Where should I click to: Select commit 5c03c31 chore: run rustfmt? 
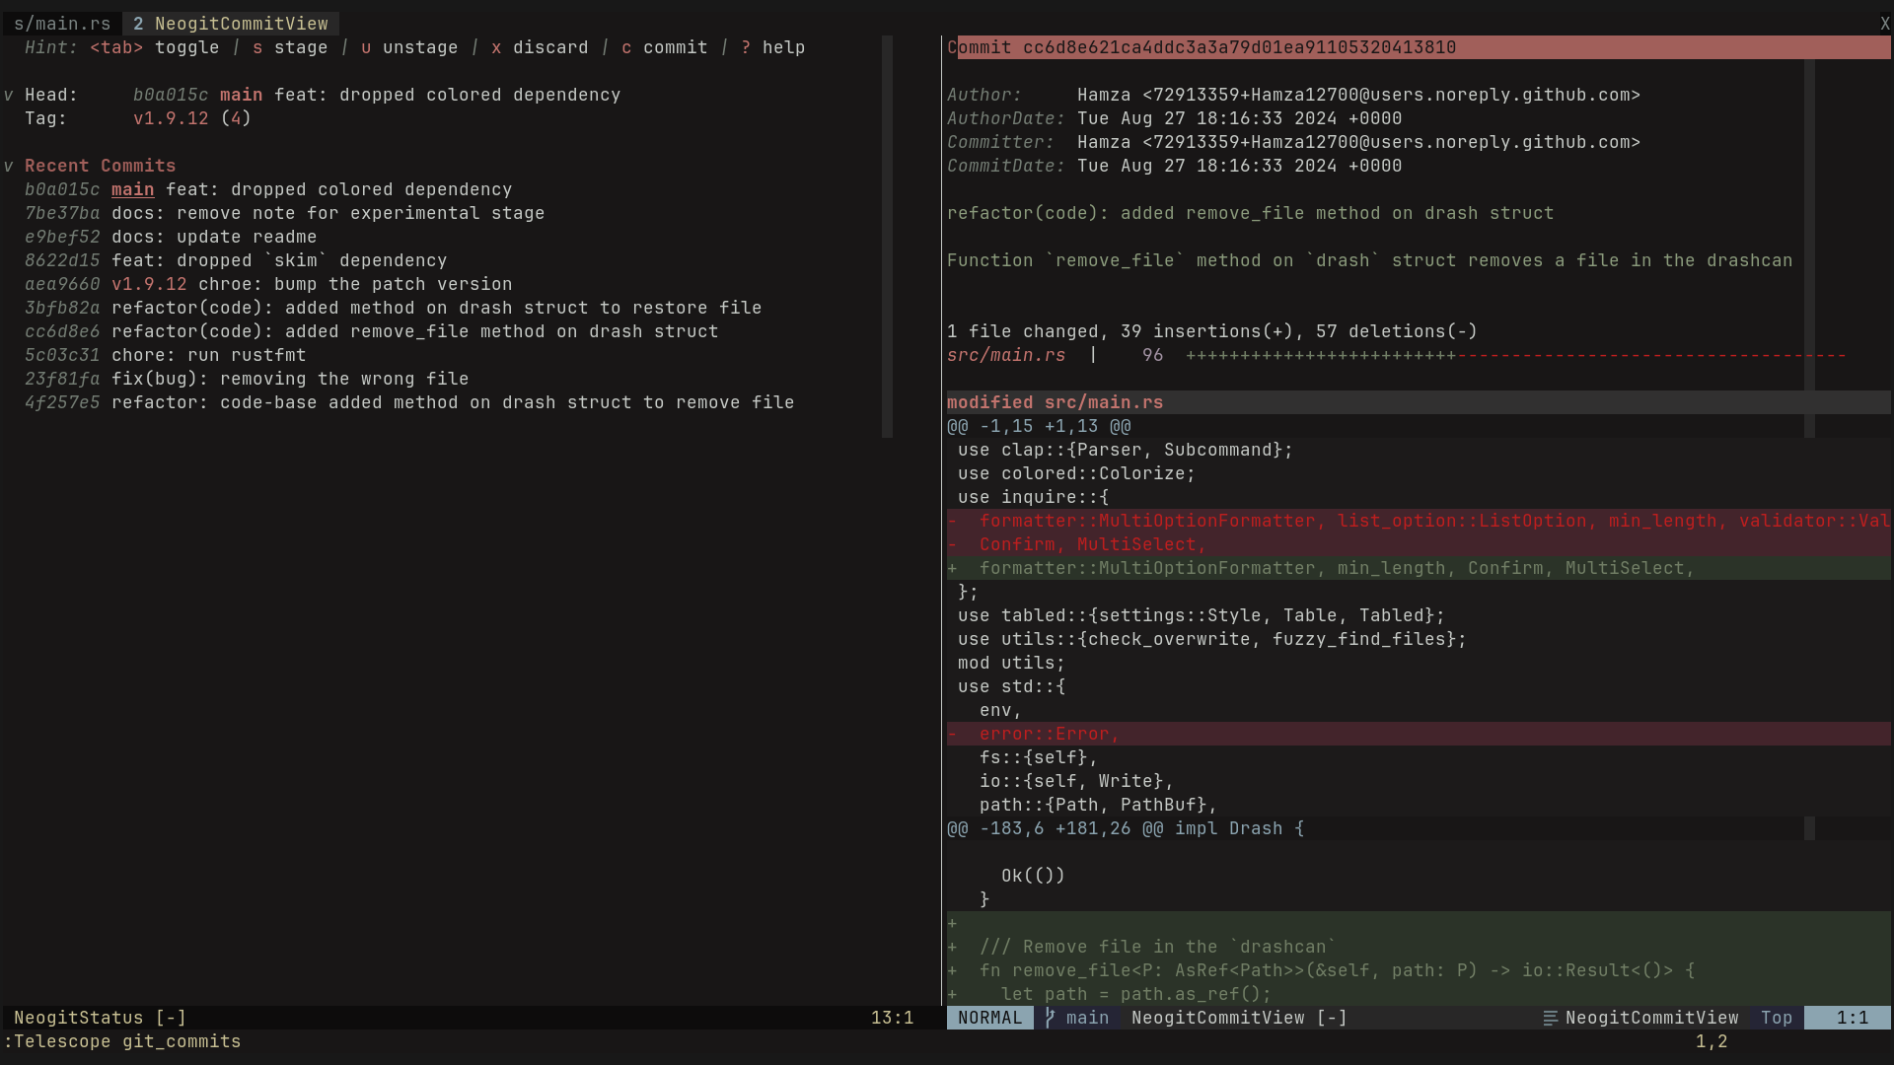[x=166, y=355]
